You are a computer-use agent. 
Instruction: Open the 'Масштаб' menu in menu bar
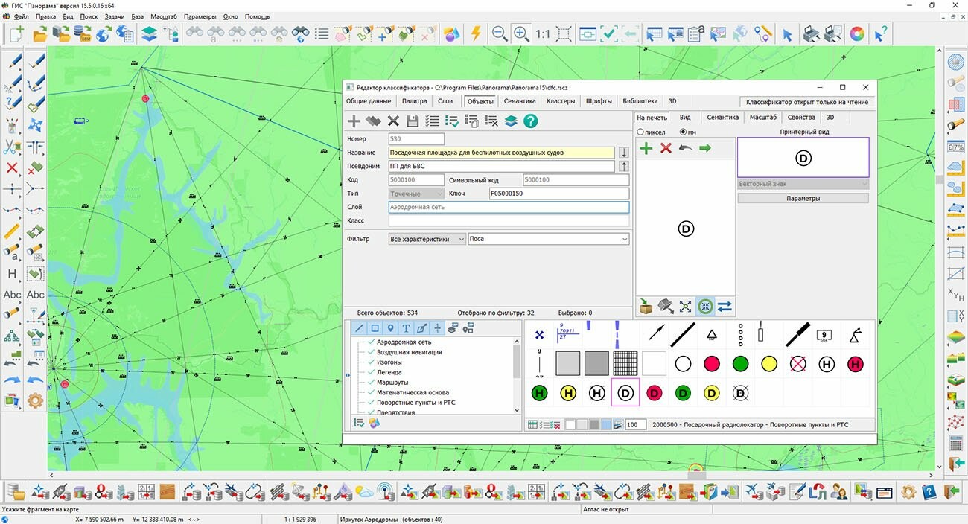(x=163, y=16)
